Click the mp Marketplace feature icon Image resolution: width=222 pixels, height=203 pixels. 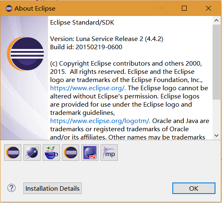tap(109, 153)
